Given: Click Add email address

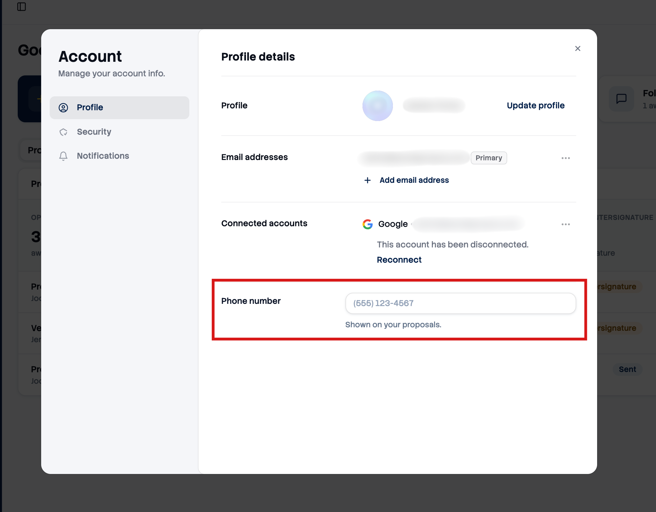Looking at the screenshot, I should (414, 180).
